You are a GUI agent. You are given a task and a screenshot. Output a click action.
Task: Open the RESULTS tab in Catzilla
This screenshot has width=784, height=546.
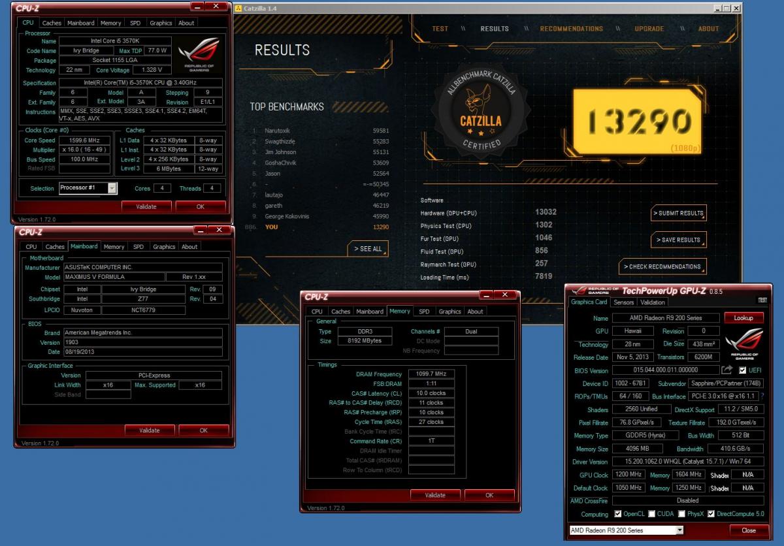495,29
